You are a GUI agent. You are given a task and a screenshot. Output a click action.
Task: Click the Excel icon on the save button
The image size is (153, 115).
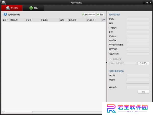click(x=83, y=15)
